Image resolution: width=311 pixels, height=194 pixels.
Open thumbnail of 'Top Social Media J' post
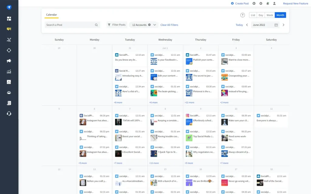(x=189, y=138)
